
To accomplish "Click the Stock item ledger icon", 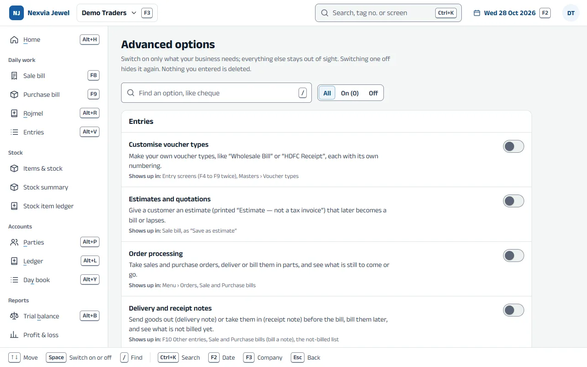I will [x=14, y=206].
